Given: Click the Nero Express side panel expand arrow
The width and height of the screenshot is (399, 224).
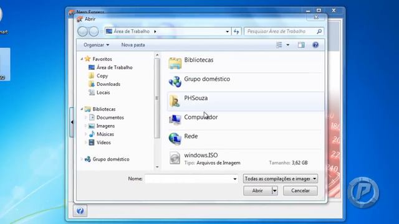Looking at the screenshot, I should click(x=72, y=122).
